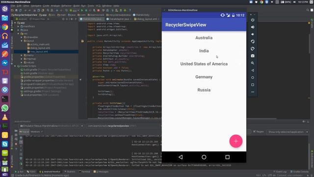Image resolution: width=314 pixels, height=177 pixels.
Task: Expand the values folder arrow
Action: (22, 62)
